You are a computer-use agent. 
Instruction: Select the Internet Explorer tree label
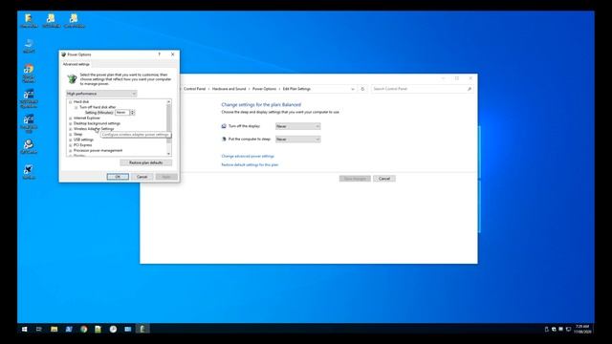[87, 118]
